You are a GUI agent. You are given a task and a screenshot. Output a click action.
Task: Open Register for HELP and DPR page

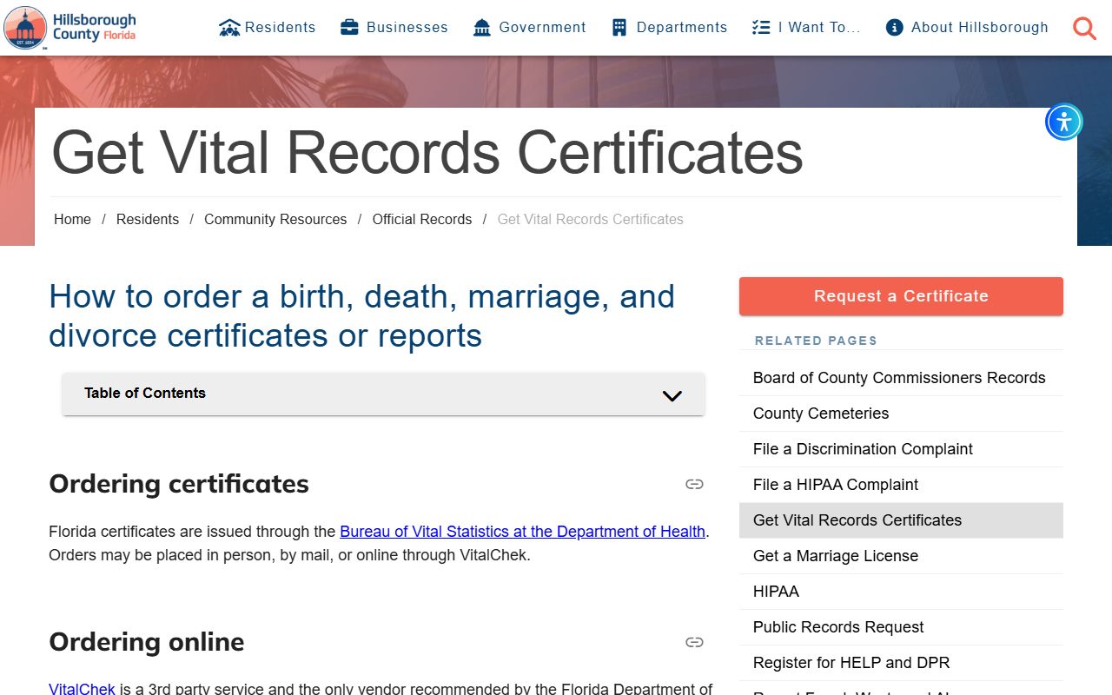point(901,663)
